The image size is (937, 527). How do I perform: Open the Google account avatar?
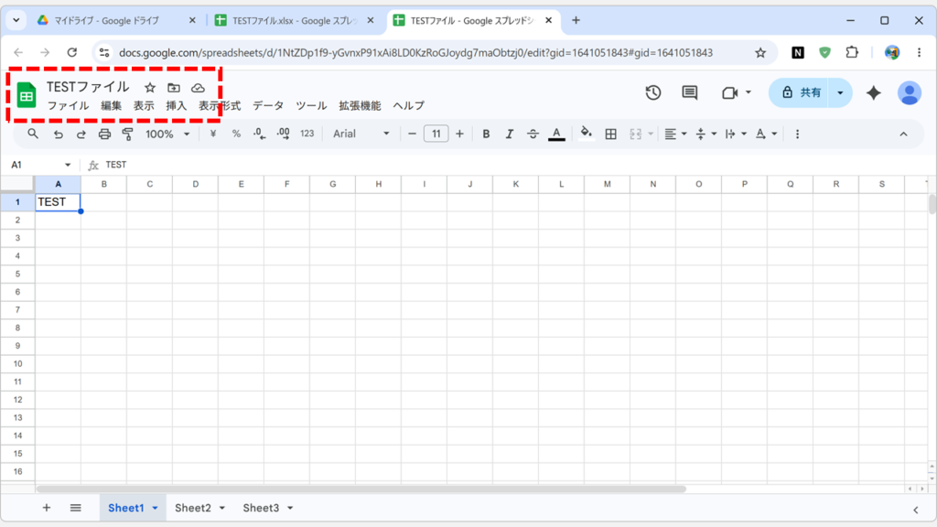click(x=909, y=92)
